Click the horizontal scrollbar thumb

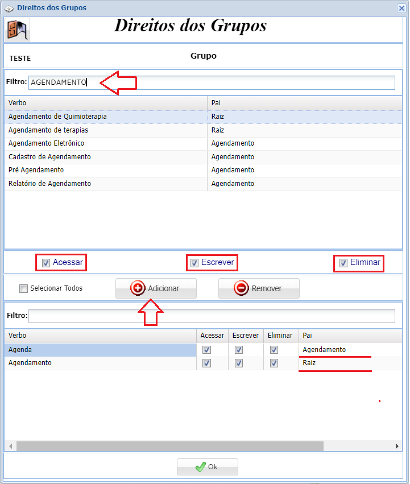coord(170,446)
